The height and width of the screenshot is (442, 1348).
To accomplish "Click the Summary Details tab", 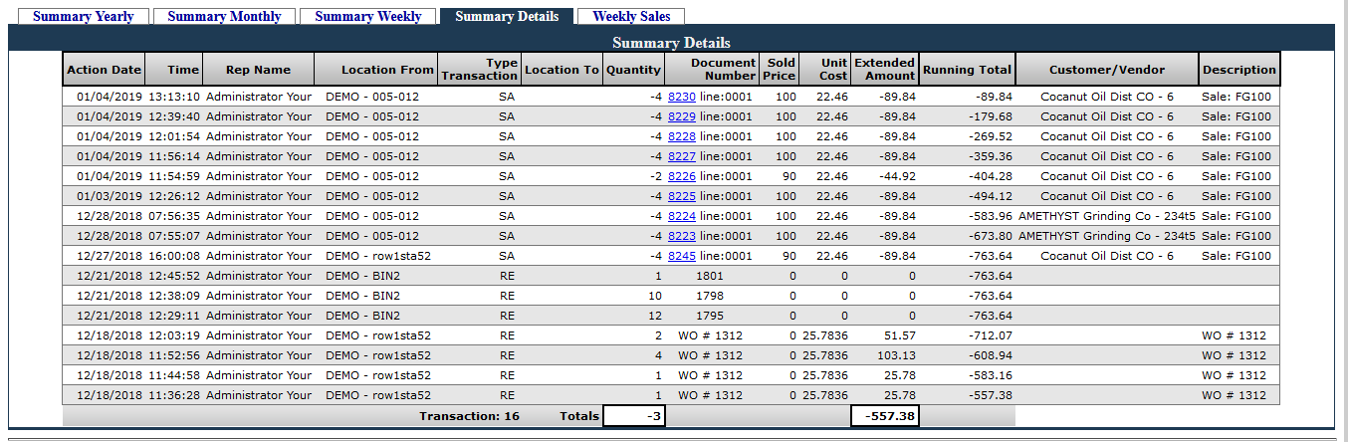I will tap(507, 16).
